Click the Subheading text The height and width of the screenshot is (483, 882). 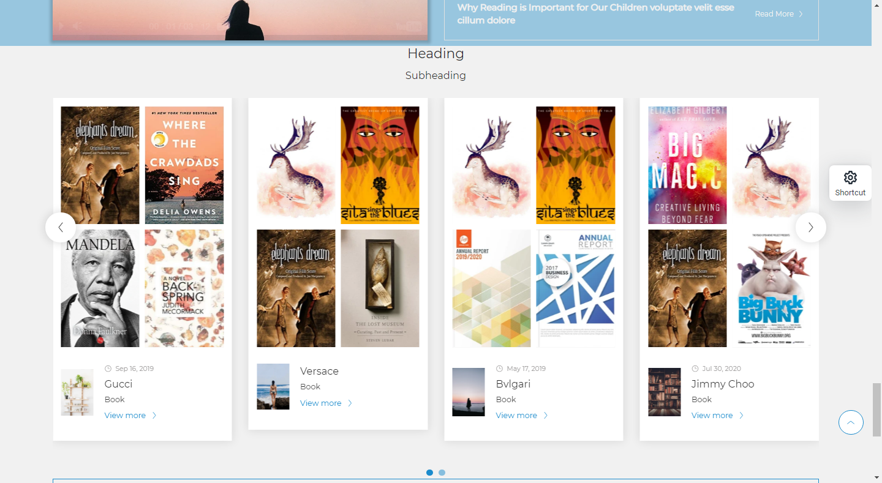[435, 75]
